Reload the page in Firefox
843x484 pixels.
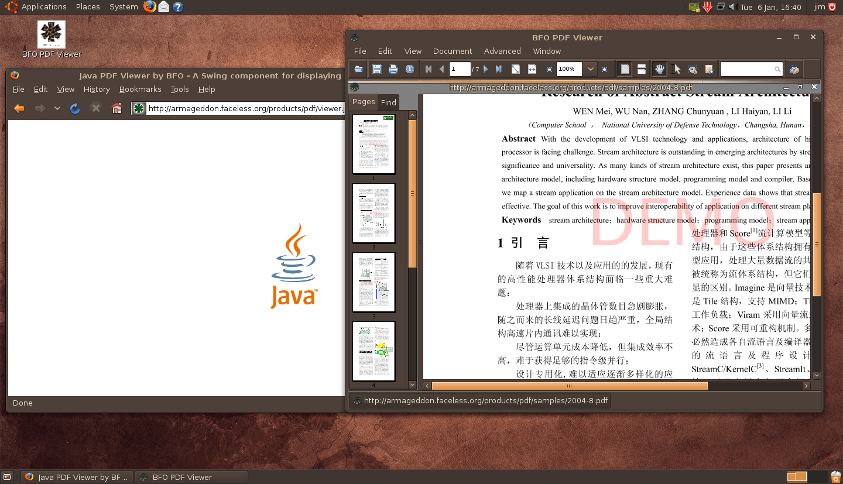click(75, 108)
